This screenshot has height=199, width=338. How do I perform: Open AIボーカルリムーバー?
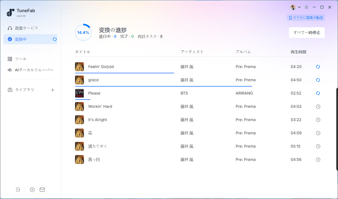click(30, 70)
